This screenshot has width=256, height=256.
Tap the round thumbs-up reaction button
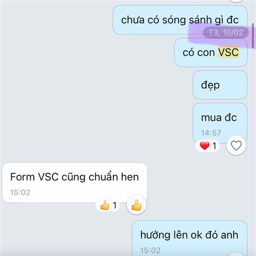(x=137, y=205)
